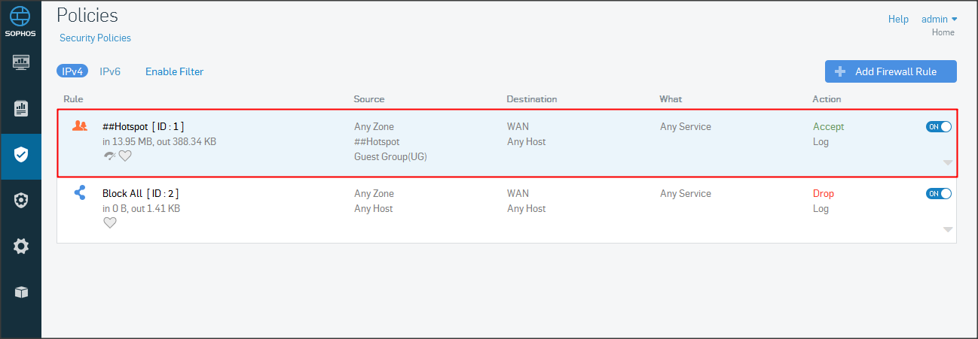The image size is (978, 339).
Task: Click the heart icon under Block All rule
Action: coord(110,222)
